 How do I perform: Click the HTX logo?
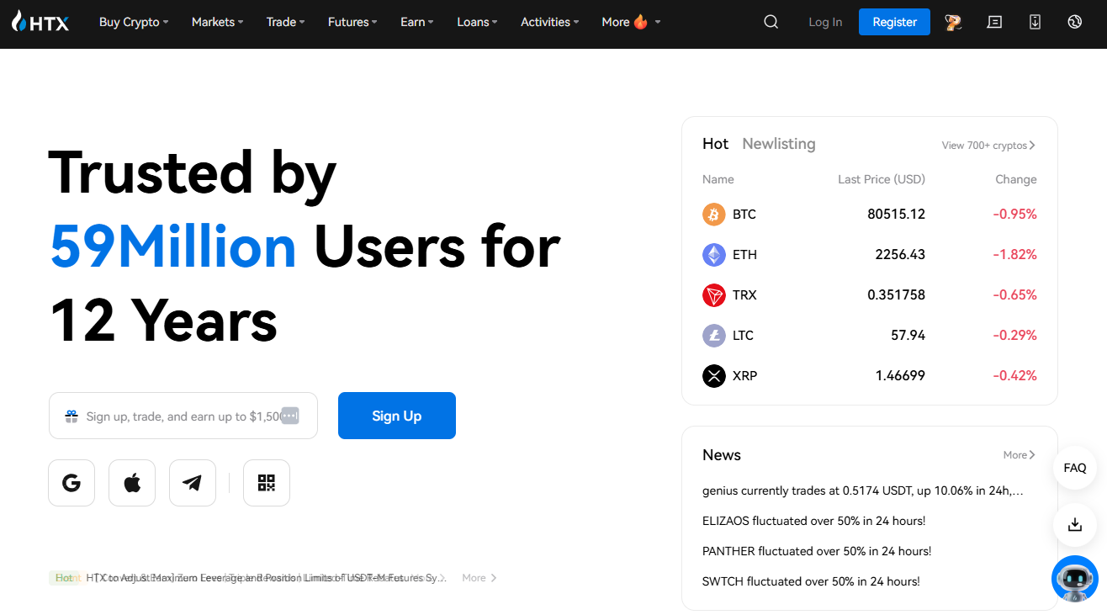(40, 22)
